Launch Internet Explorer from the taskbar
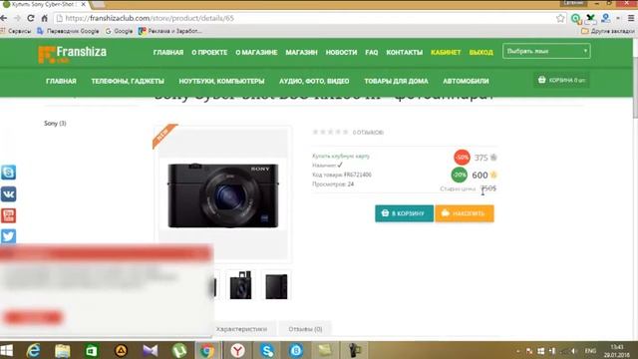The width and height of the screenshot is (638, 359). tap(33, 350)
